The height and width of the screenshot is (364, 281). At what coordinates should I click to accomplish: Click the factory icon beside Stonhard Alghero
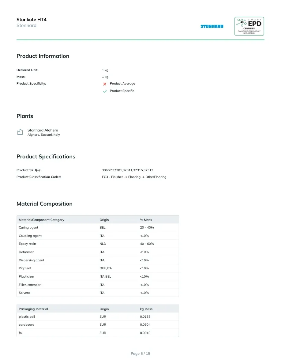[x=20, y=132]
